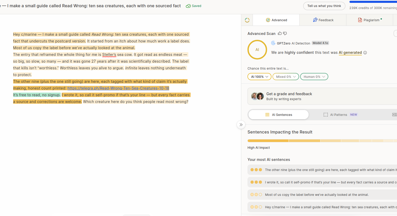Click the "Advanced Scan" heading
397x216 pixels.
261,34
